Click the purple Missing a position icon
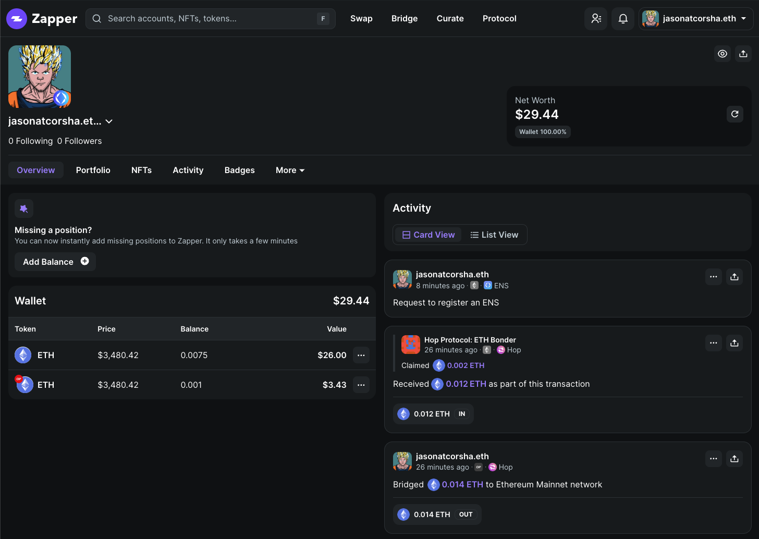Image resolution: width=759 pixels, height=539 pixels. (24, 209)
